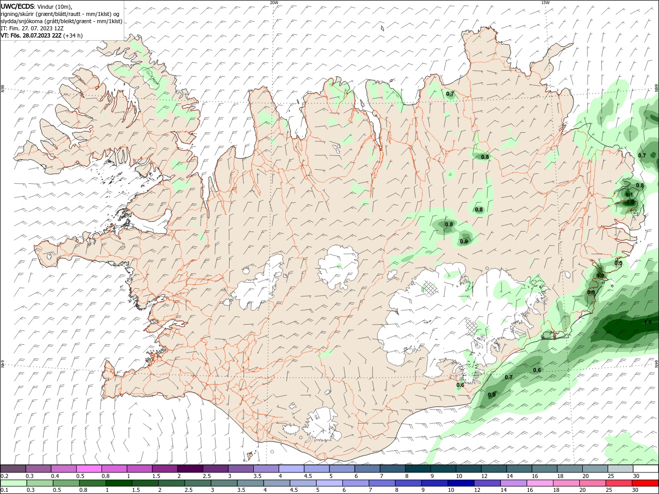Click the light pink 16 mm swatch in lower legend
Image resolution: width=659 pixels, height=494 pixels.
point(540,483)
